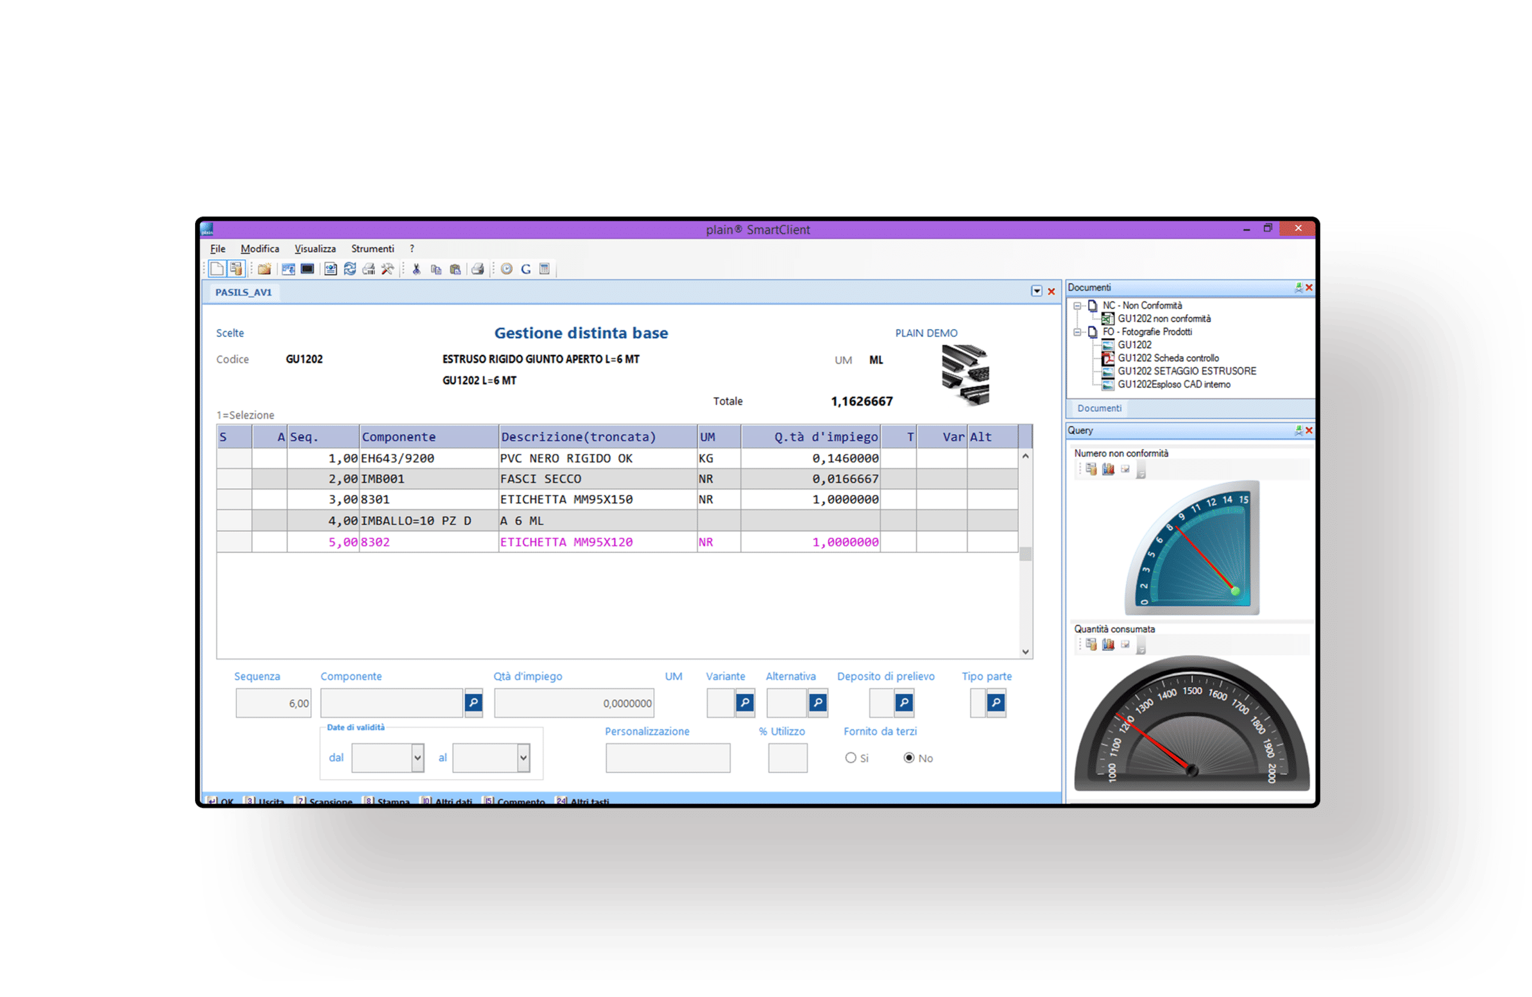Open the 'dal' validity date dropdown
Viewport: 1532px width, 997px height.
click(x=418, y=758)
